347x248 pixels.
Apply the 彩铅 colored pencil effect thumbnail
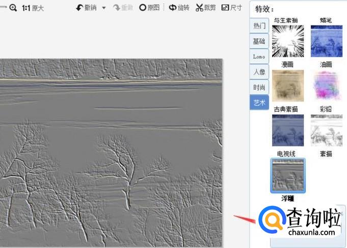tap(327, 86)
